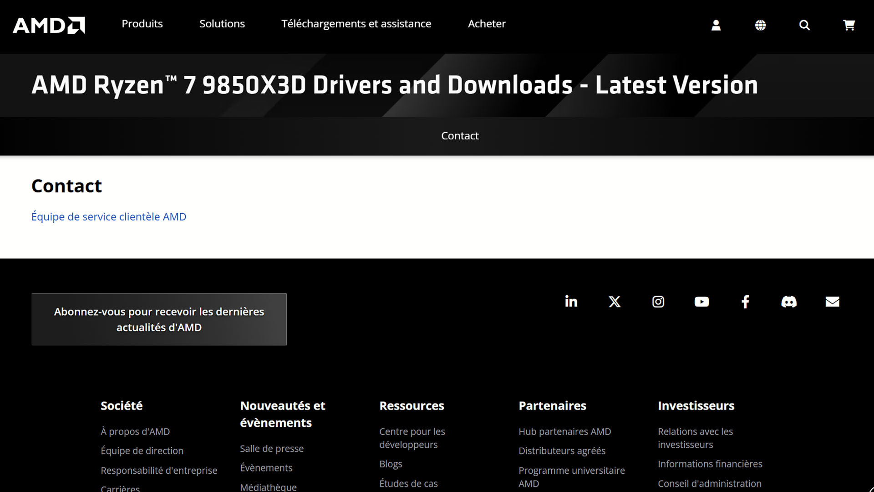Open the shopping cart icon
The image size is (874, 492).
tap(849, 25)
